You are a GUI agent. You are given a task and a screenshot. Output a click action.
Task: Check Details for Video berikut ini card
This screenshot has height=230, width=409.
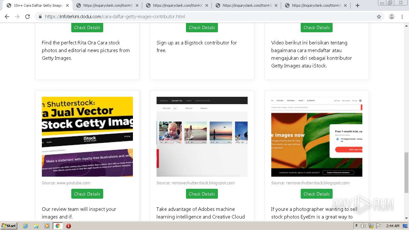pyautogui.click(x=317, y=27)
